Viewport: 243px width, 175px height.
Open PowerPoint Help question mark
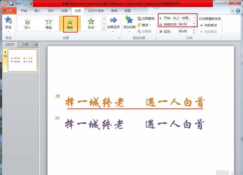click(x=238, y=11)
